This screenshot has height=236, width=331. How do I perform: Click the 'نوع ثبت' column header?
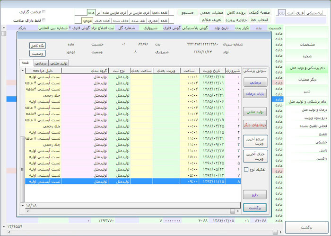(x=119, y=71)
